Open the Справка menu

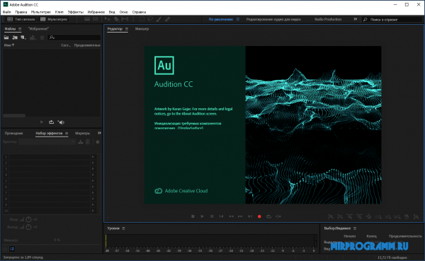(x=139, y=12)
